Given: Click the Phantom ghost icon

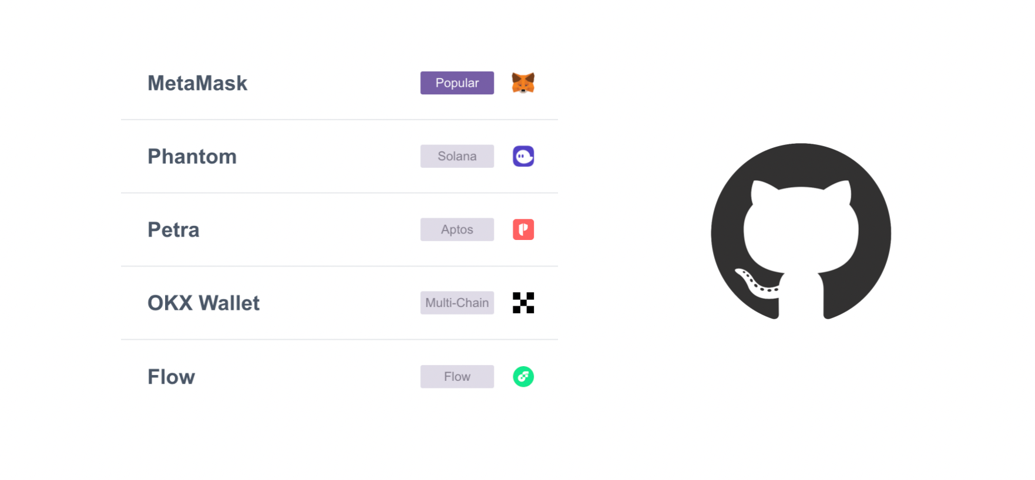Looking at the screenshot, I should 523,156.
